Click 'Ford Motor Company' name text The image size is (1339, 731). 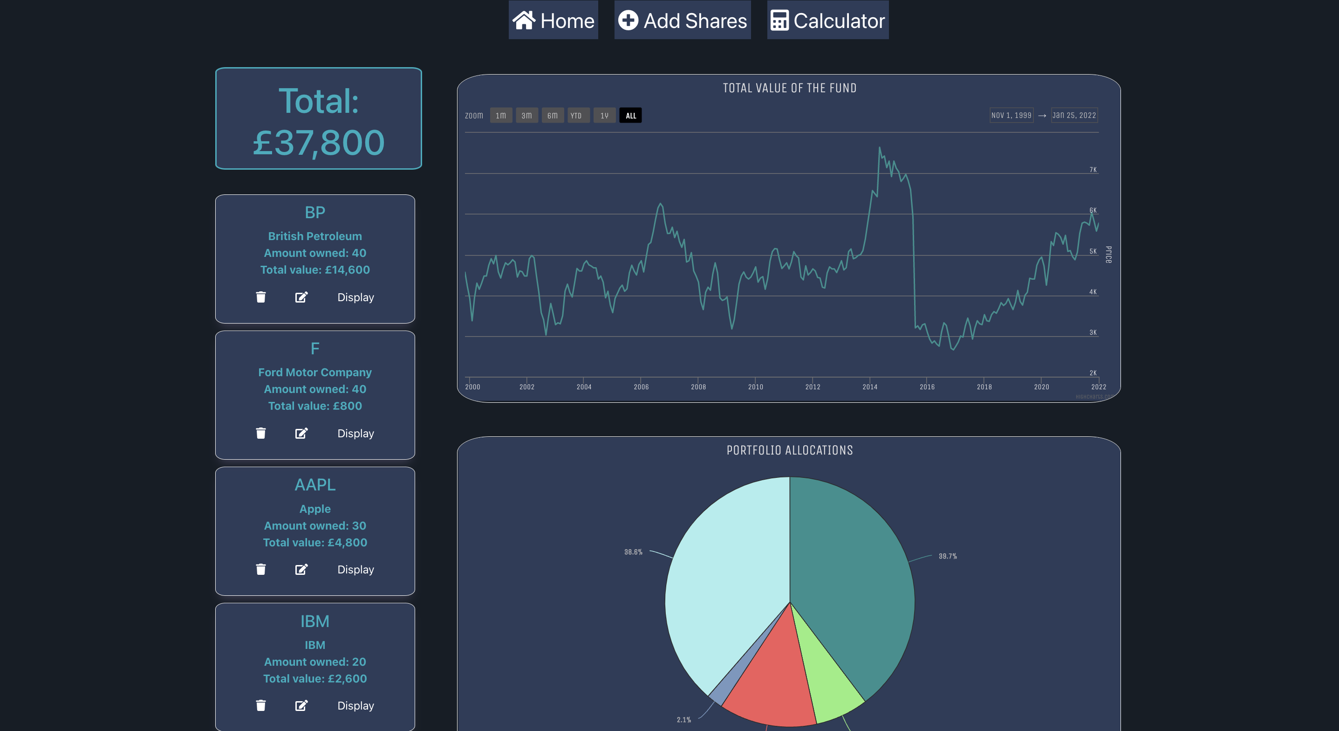pos(315,372)
